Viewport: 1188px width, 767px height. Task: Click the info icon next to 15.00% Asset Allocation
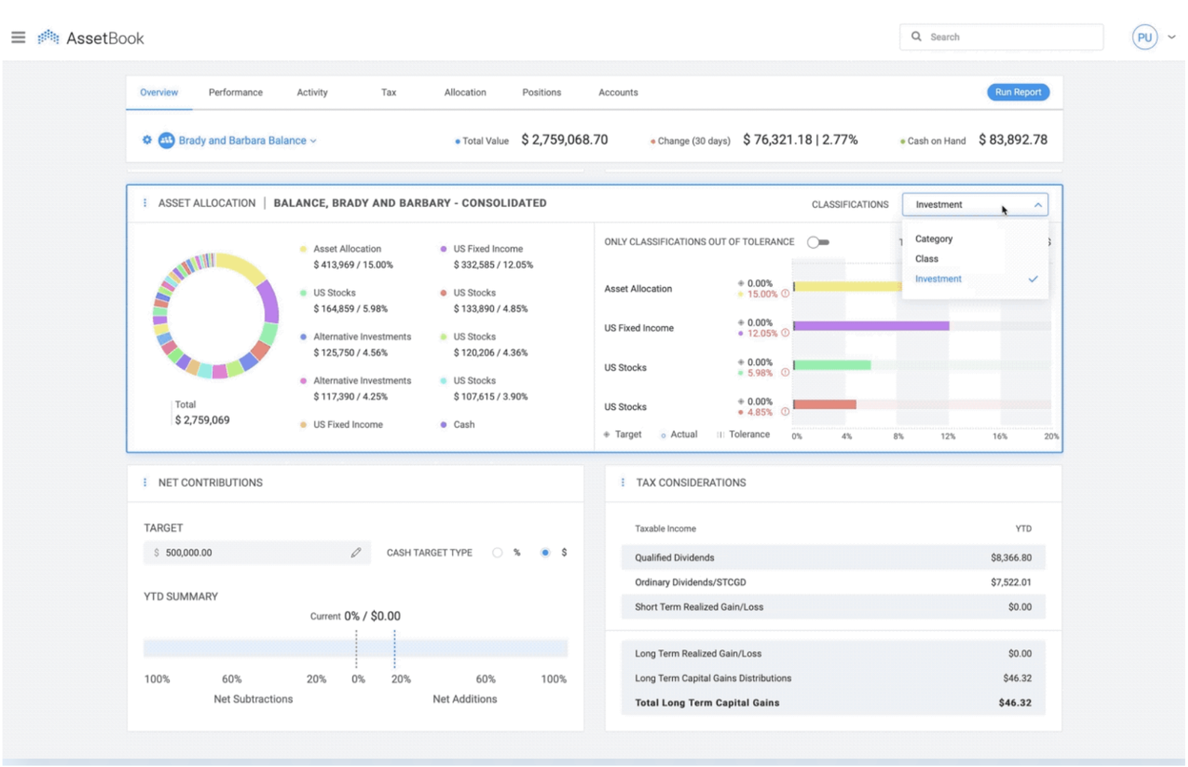[x=785, y=294]
